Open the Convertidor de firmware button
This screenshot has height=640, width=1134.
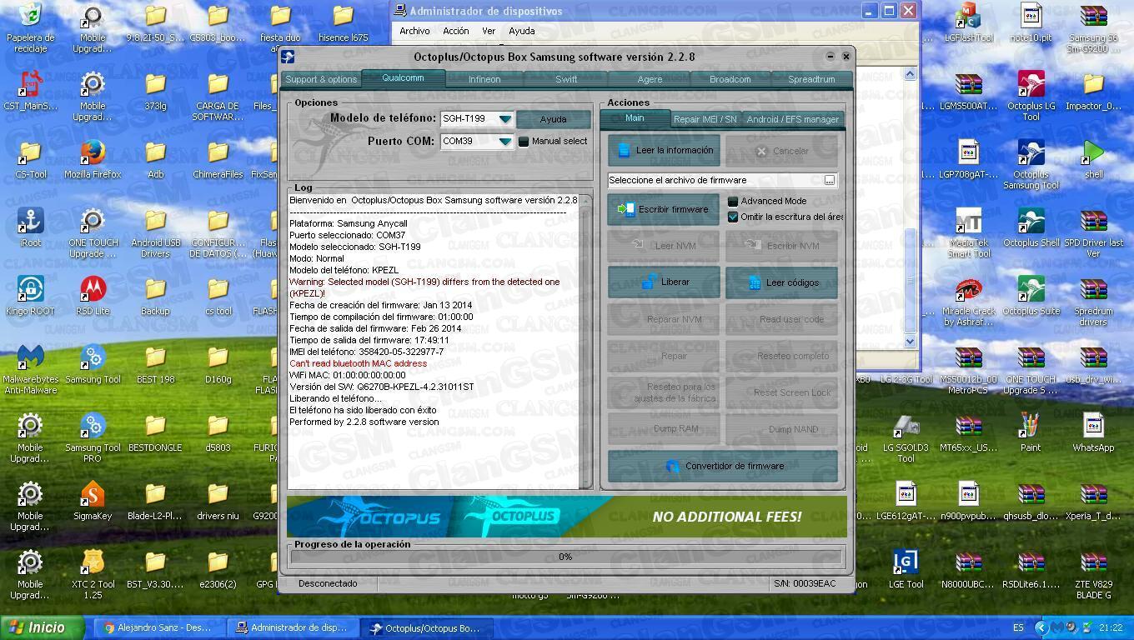(723, 466)
